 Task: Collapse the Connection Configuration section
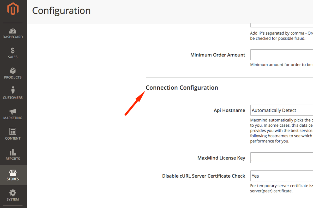182,88
